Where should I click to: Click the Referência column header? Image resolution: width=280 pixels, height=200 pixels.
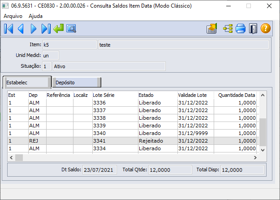coord(60,95)
